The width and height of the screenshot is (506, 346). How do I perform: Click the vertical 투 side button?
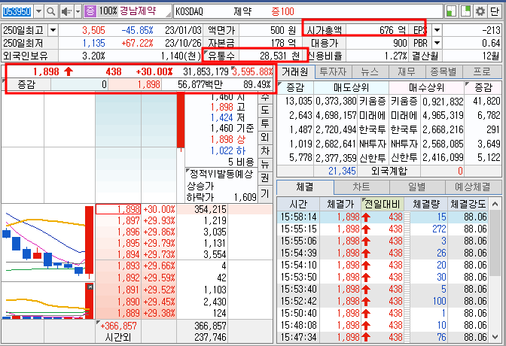[x=265, y=123]
